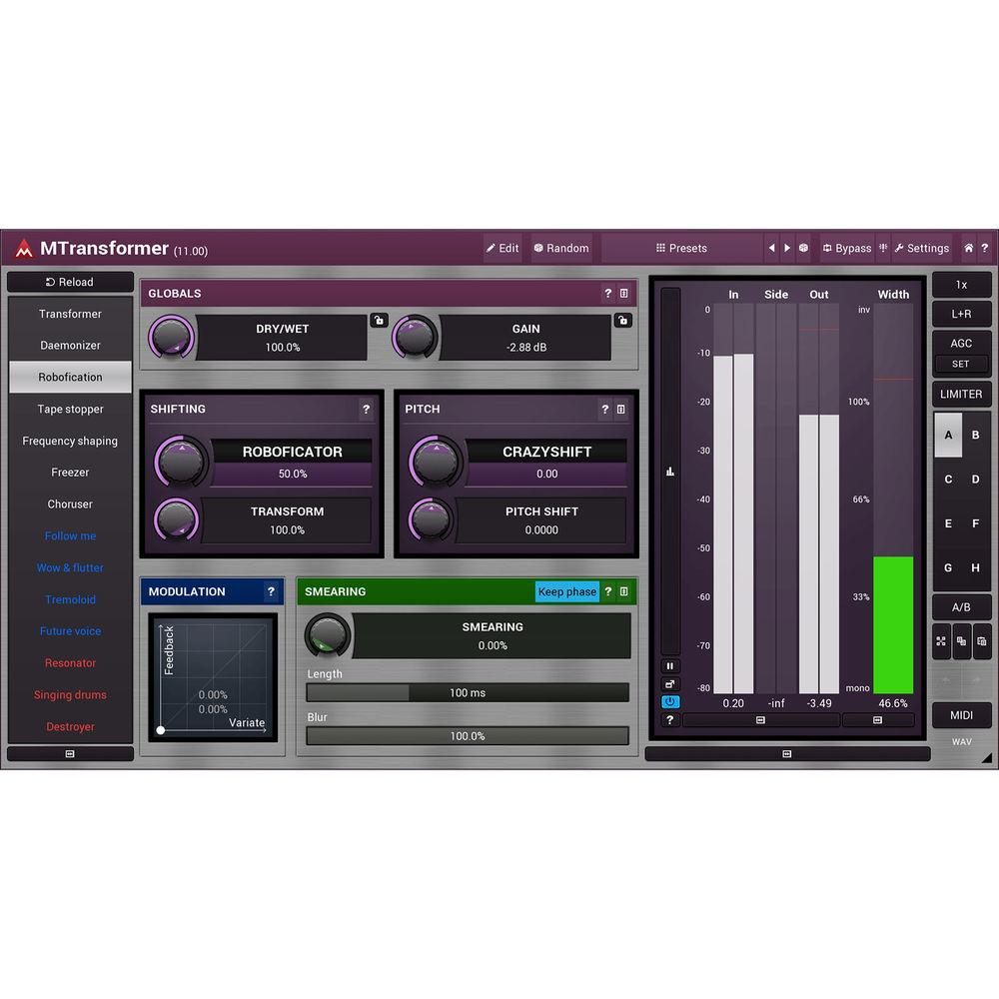Adjust the Smearing Length slider
The height and width of the screenshot is (999, 999).
(466, 692)
